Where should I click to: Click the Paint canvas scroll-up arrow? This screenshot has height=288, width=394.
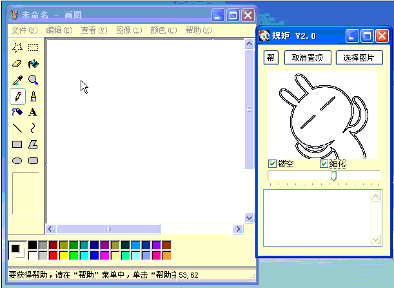click(249, 44)
